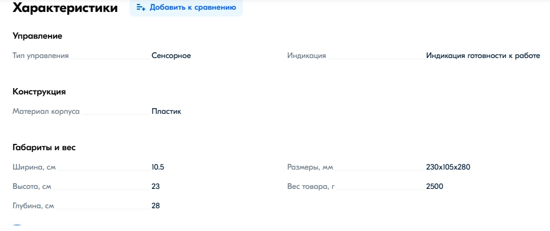Click the 'Характеристики' heading

[x=66, y=8]
